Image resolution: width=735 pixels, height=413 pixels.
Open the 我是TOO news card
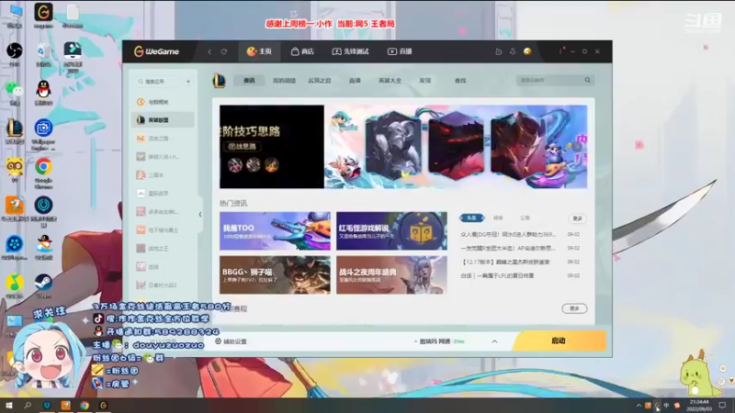pyautogui.click(x=275, y=231)
